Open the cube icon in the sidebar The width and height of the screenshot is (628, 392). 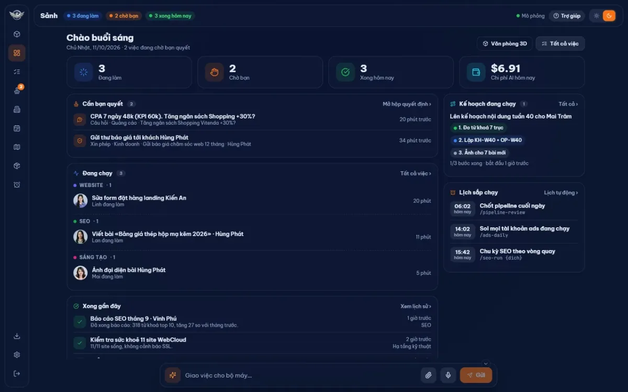17,34
